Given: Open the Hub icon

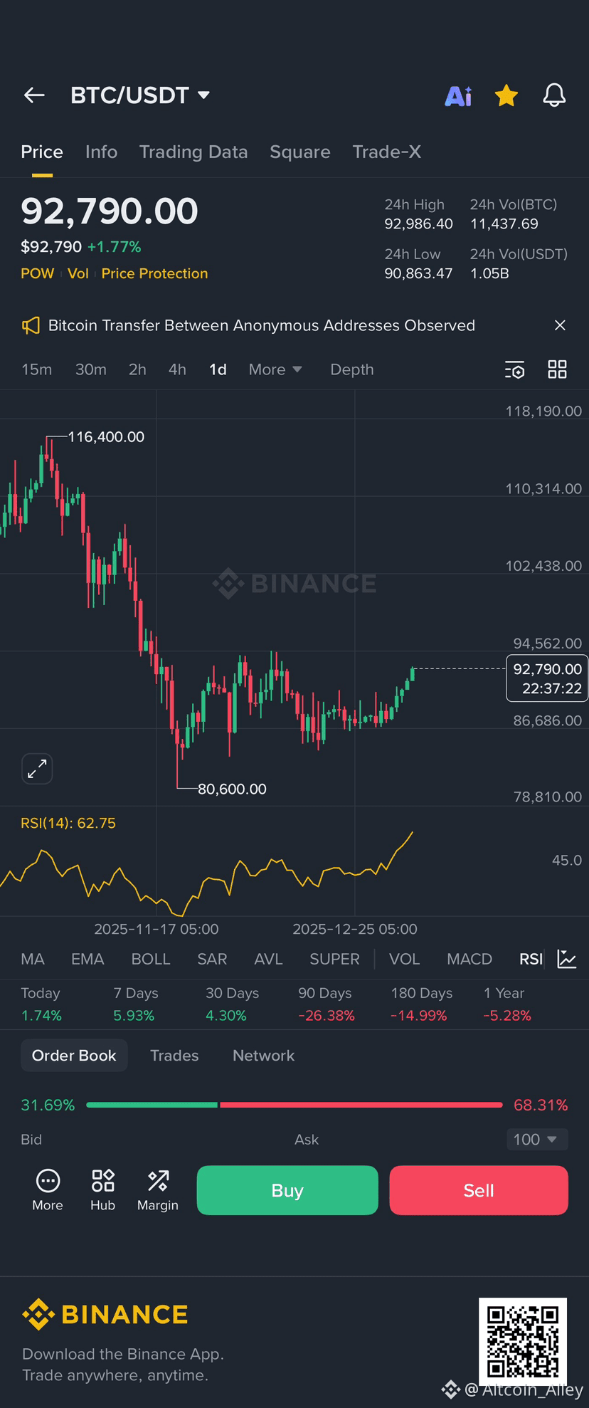Looking at the screenshot, I should tap(103, 1190).
